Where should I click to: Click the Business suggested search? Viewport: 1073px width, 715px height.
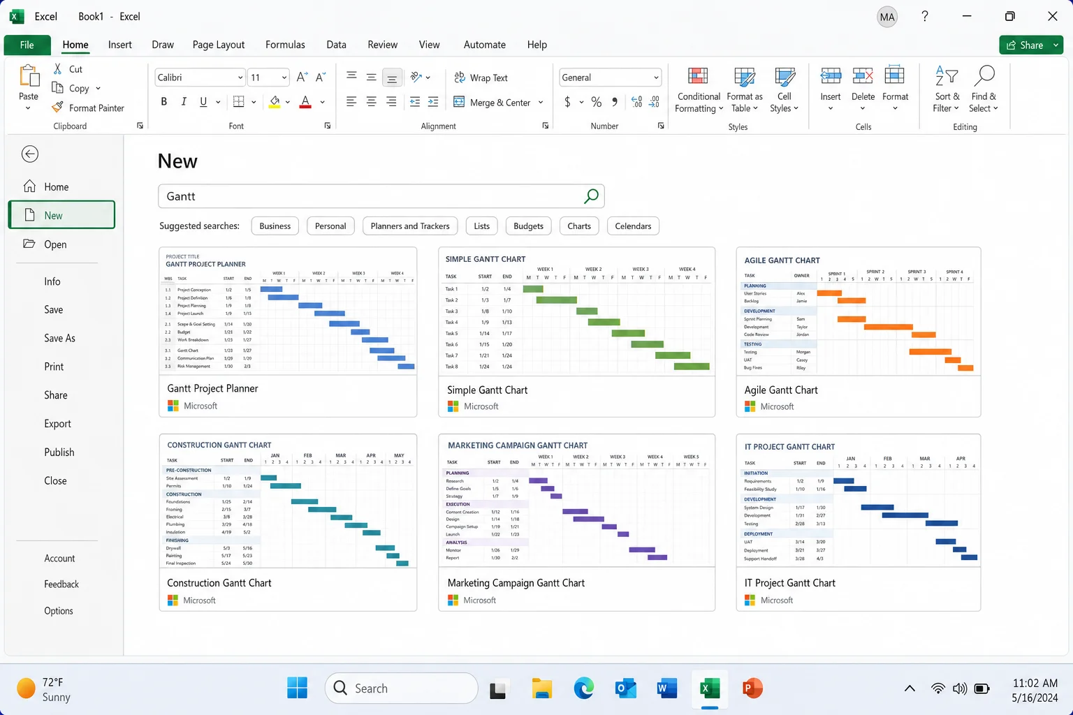(275, 226)
